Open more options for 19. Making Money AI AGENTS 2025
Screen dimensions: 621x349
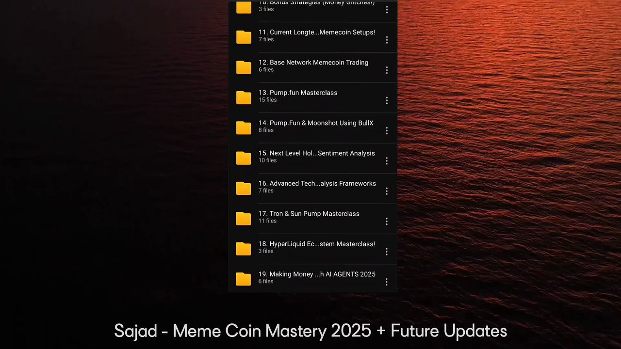tap(387, 282)
